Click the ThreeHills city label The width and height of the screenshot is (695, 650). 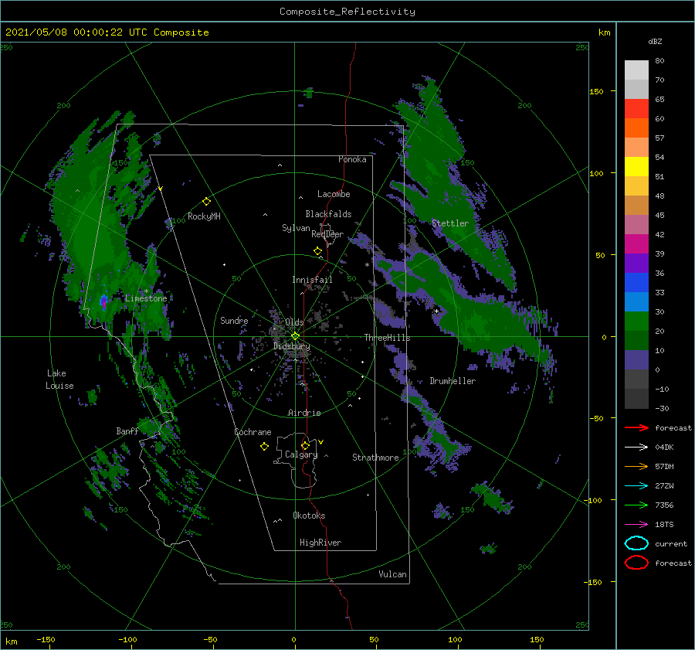pyautogui.click(x=388, y=338)
